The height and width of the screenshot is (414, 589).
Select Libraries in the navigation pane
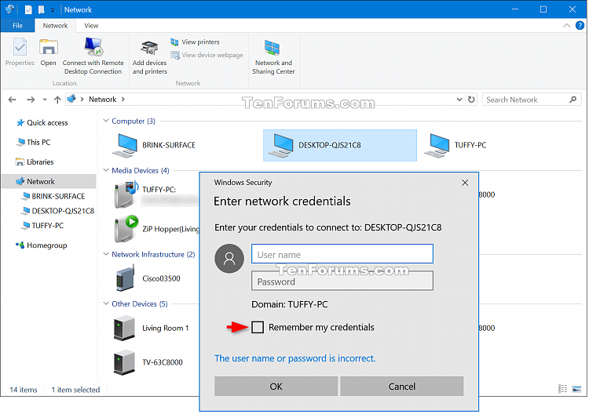35,162
